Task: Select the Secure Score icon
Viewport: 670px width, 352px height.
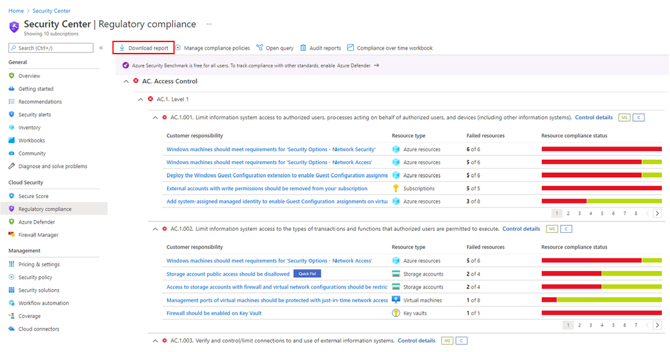Action: click(x=11, y=196)
